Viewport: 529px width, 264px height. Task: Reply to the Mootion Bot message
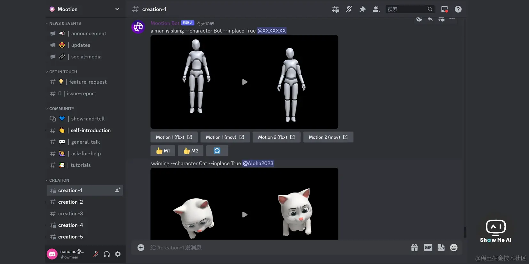point(430,19)
